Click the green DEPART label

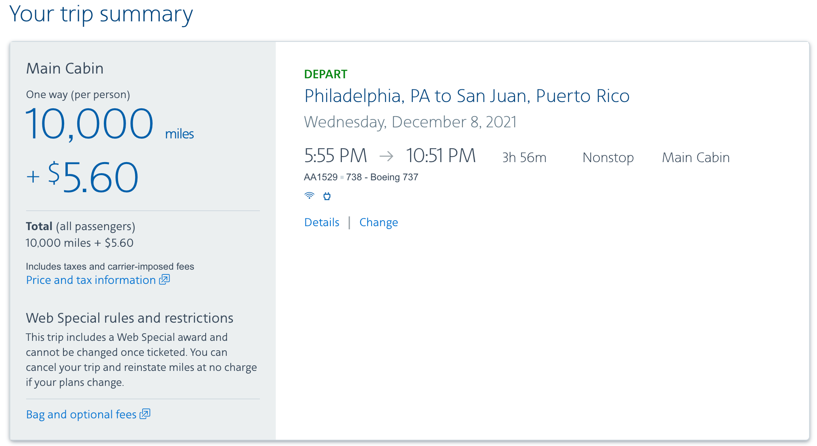(x=325, y=74)
